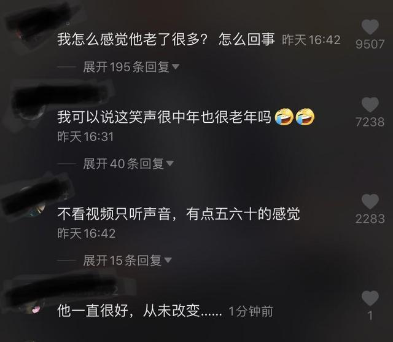
Task: Like the comment showing 2283 likes
Action: click(370, 201)
